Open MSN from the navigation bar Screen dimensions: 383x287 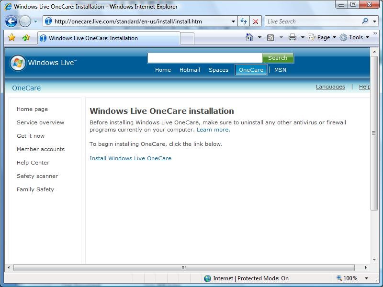tap(280, 70)
